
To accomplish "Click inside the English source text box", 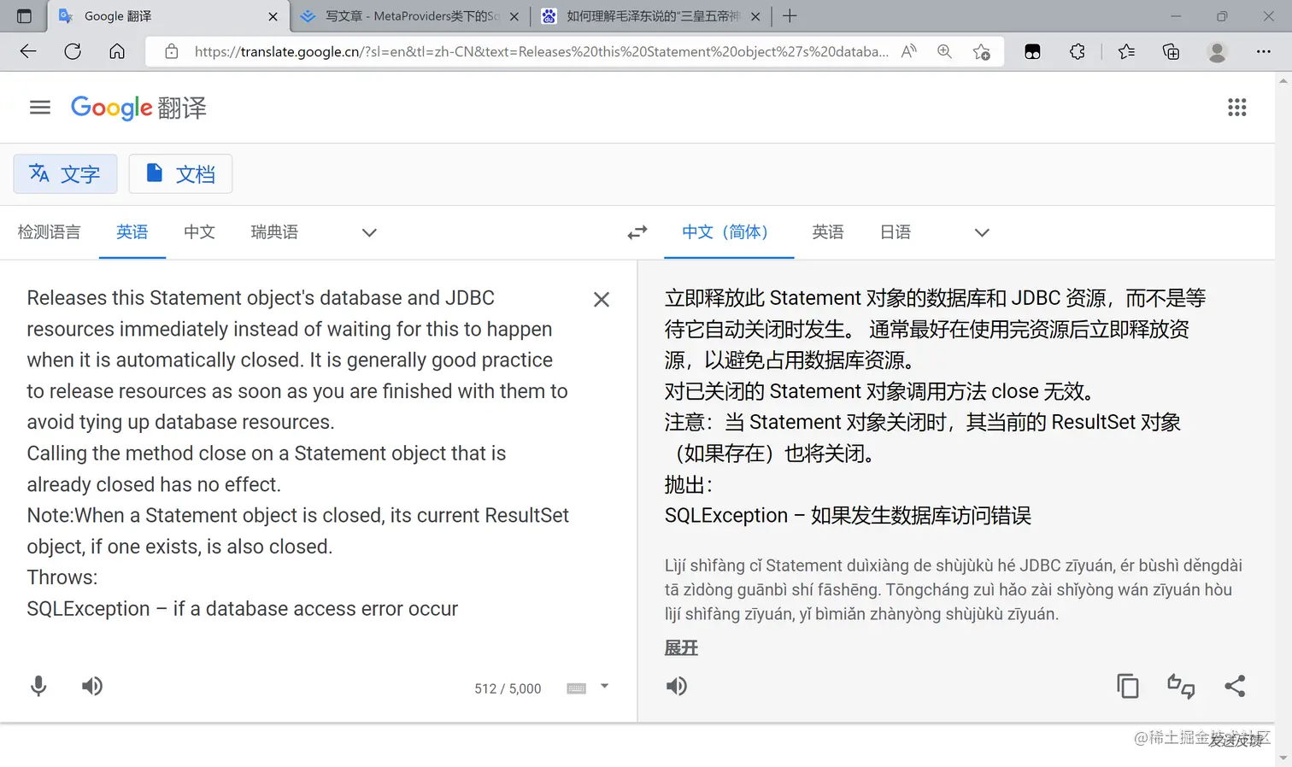I will coord(297,453).
